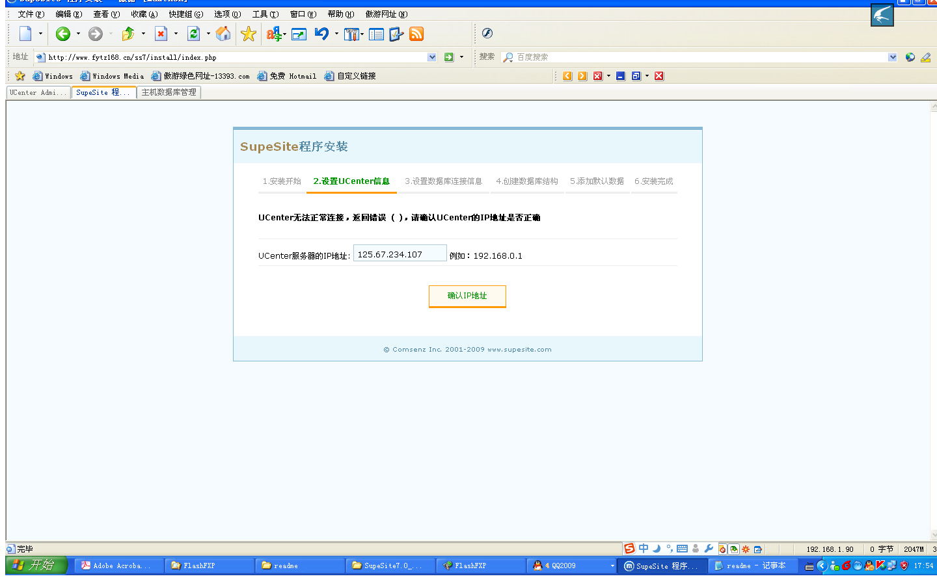Open the refresh button dropdown arrow
This screenshot has width=937, height=585.
tap(208, 34)
